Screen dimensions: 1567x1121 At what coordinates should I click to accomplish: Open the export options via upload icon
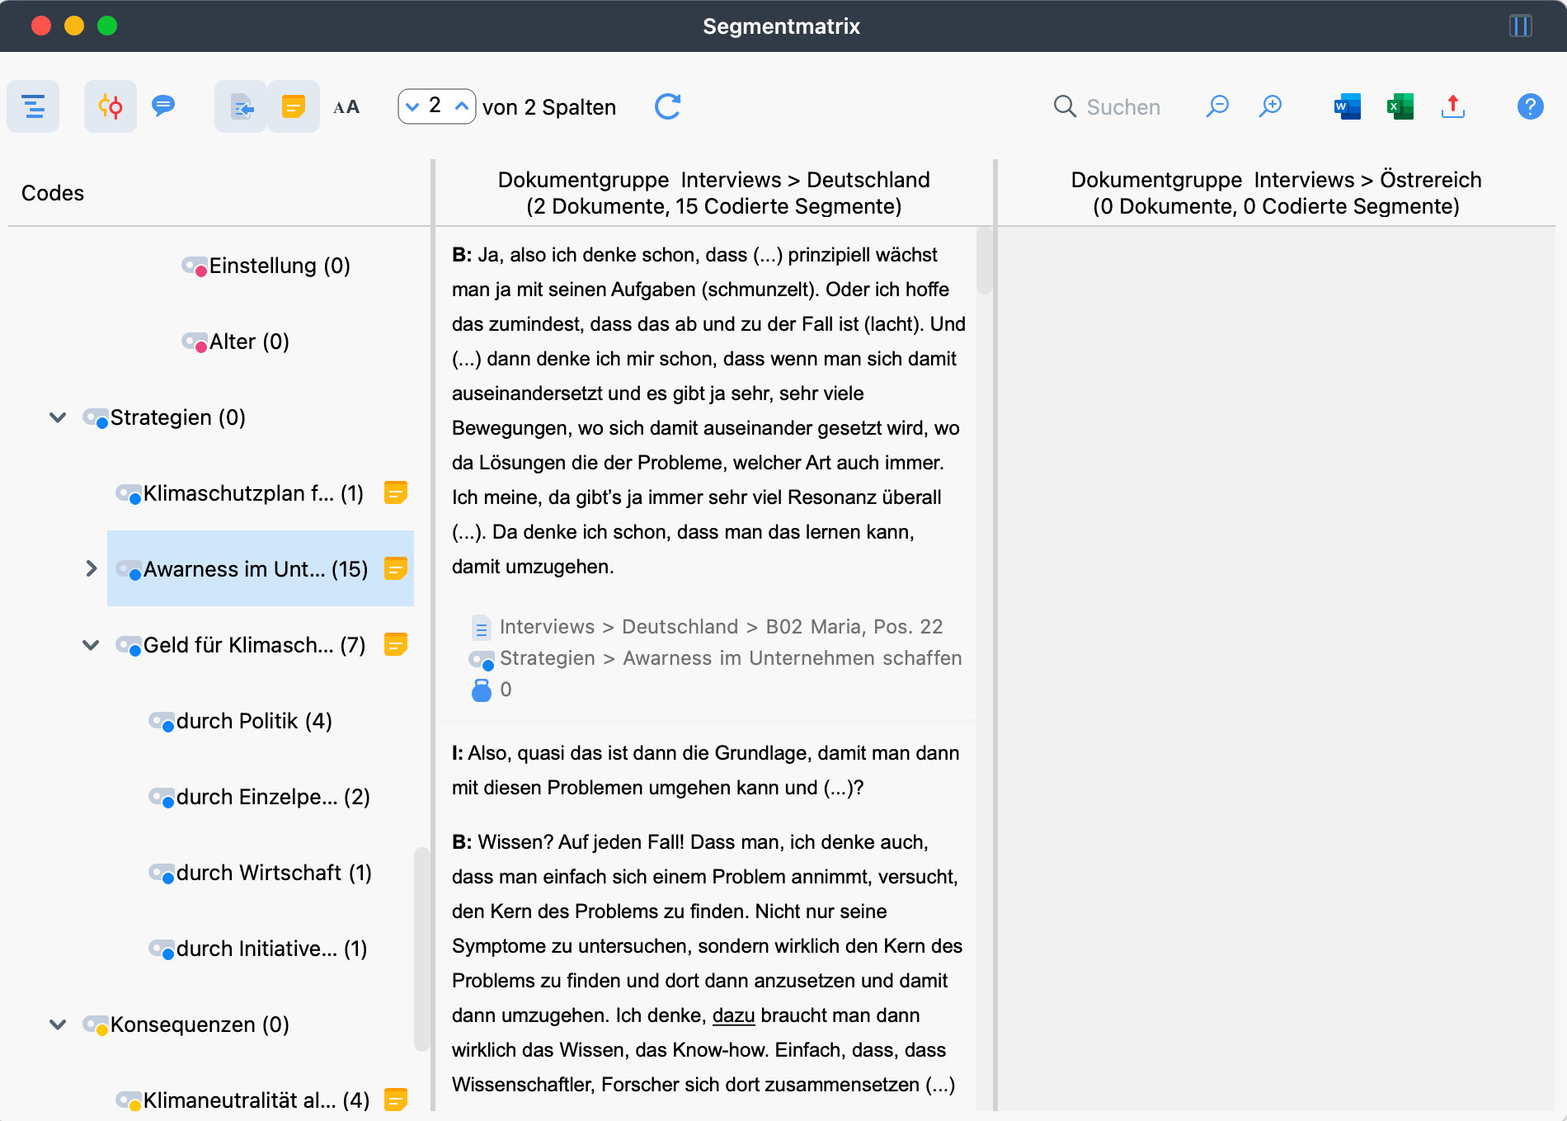point(1452,106)
